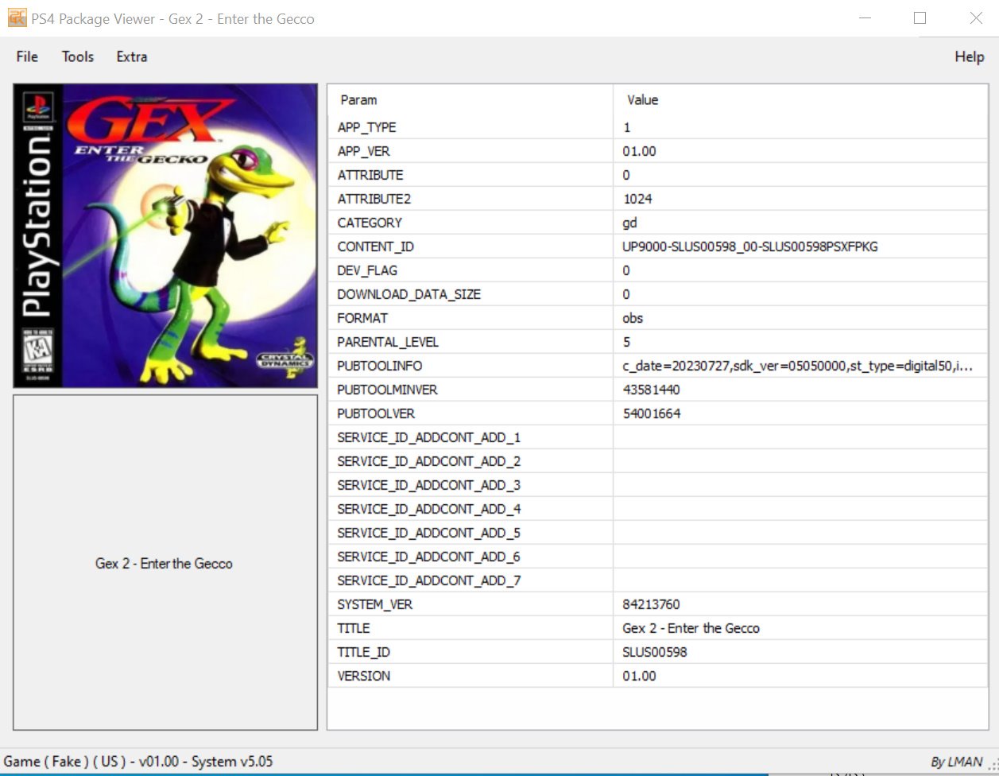
Task: Select the SERVICE_ID_ADDCONT_ADD_7 row
Action: [658, 580]
